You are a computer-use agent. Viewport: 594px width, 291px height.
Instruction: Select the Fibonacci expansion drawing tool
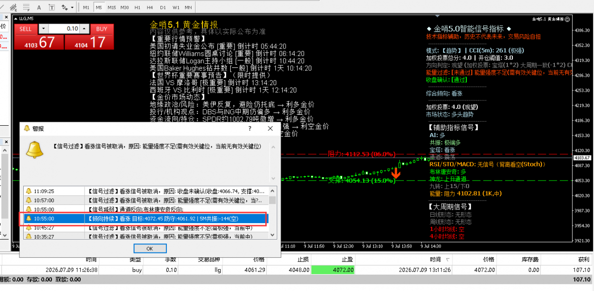(13, 7)
